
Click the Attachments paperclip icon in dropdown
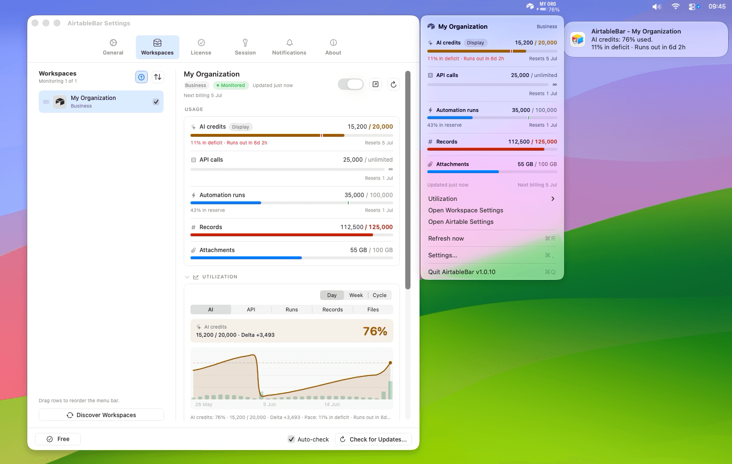pyautogui.click(x=430, y=165)
